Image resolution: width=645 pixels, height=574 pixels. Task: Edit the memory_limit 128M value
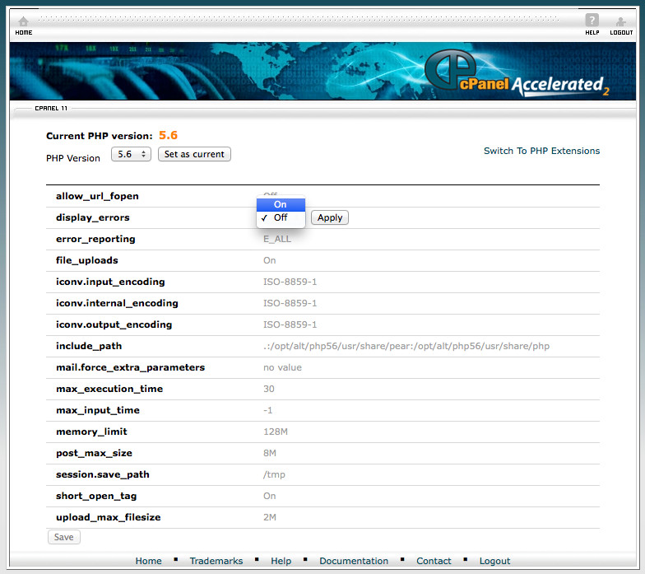click(x=276, y=432)
